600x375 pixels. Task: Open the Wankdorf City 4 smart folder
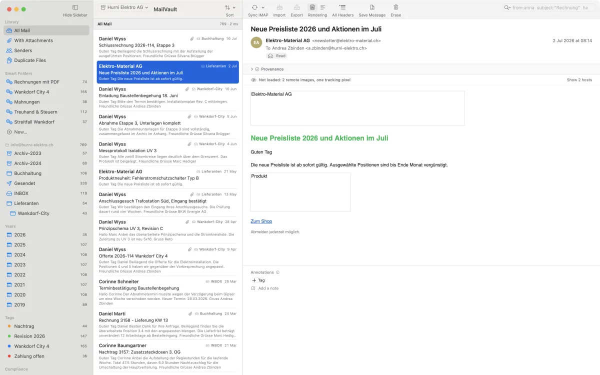46,92
